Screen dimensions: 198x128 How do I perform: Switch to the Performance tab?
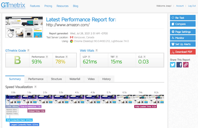click(x=36, y=79)
